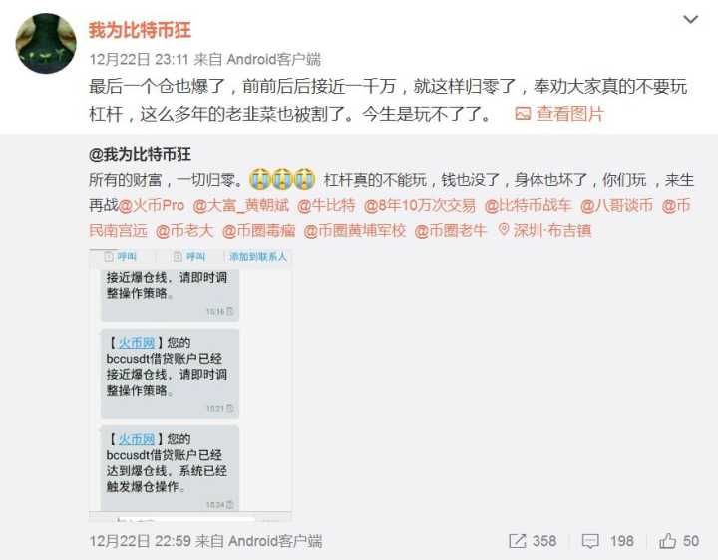Open the embedded SMS screenshot thumbnail
The height and width of the screenshot is (560, 718).
pos(190,385)
